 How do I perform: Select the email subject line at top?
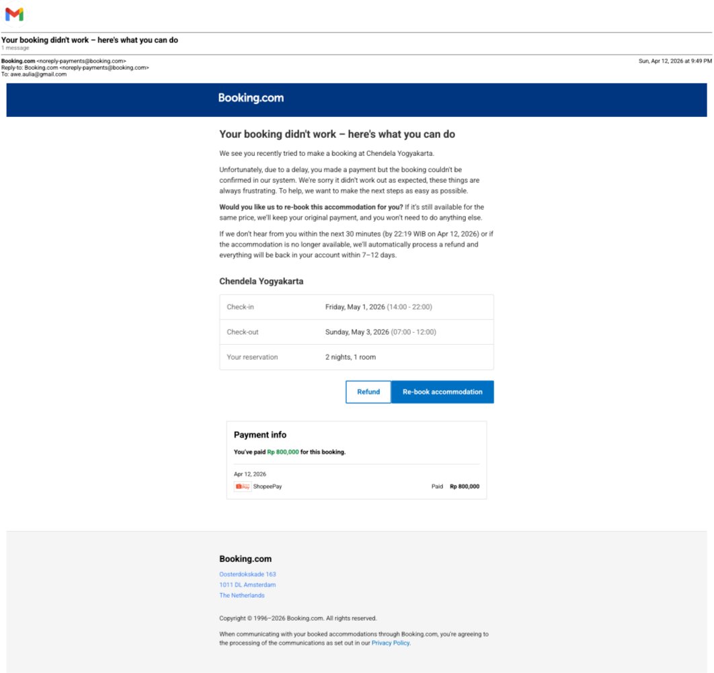[89, 40]
